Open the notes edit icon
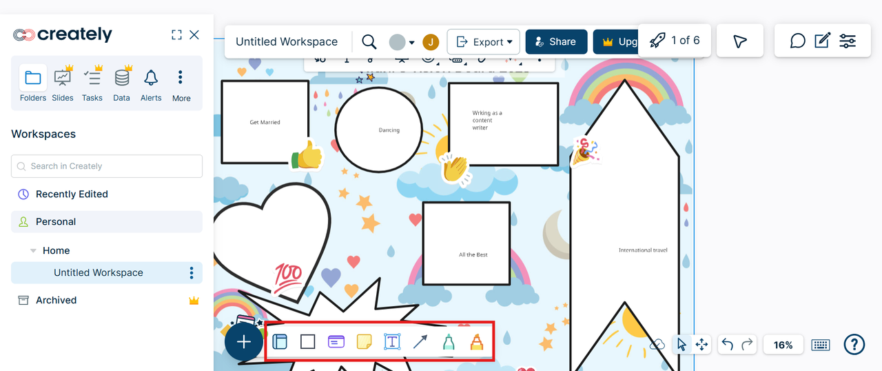Viewport: 882px width, 371px height. [822, 41]
